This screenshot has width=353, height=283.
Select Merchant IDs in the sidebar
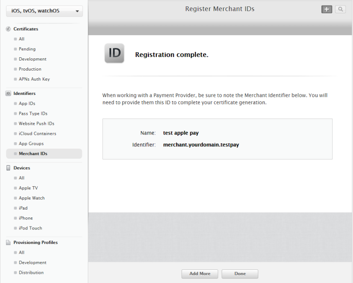tap(33, 154)
